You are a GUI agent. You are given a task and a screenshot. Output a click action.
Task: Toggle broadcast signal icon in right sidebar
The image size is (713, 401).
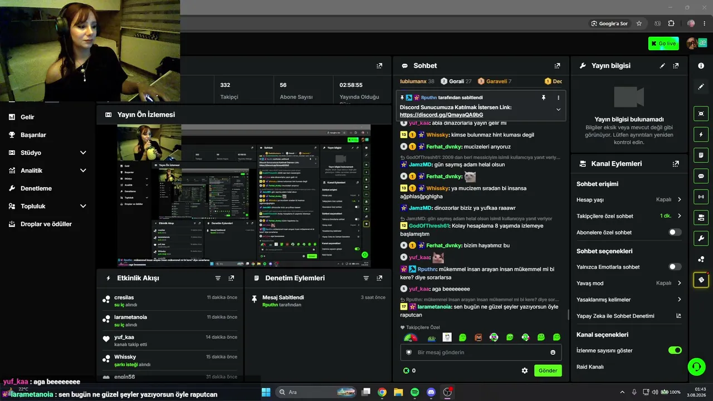click(x=701, y=197)
